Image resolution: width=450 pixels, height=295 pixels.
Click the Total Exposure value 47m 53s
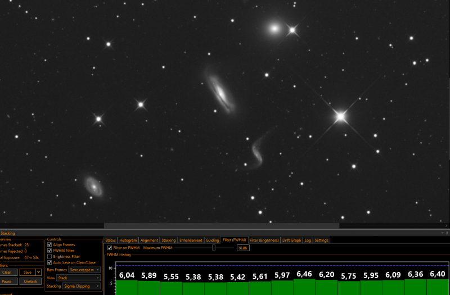[x=31, y=257]
